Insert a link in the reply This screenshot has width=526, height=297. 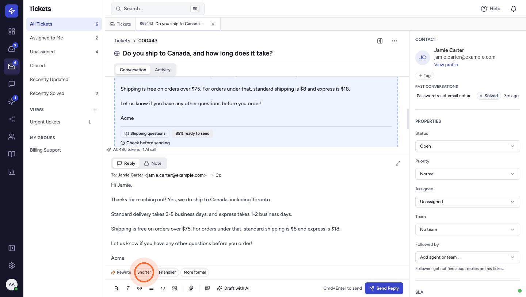click(x=140, y=288)
